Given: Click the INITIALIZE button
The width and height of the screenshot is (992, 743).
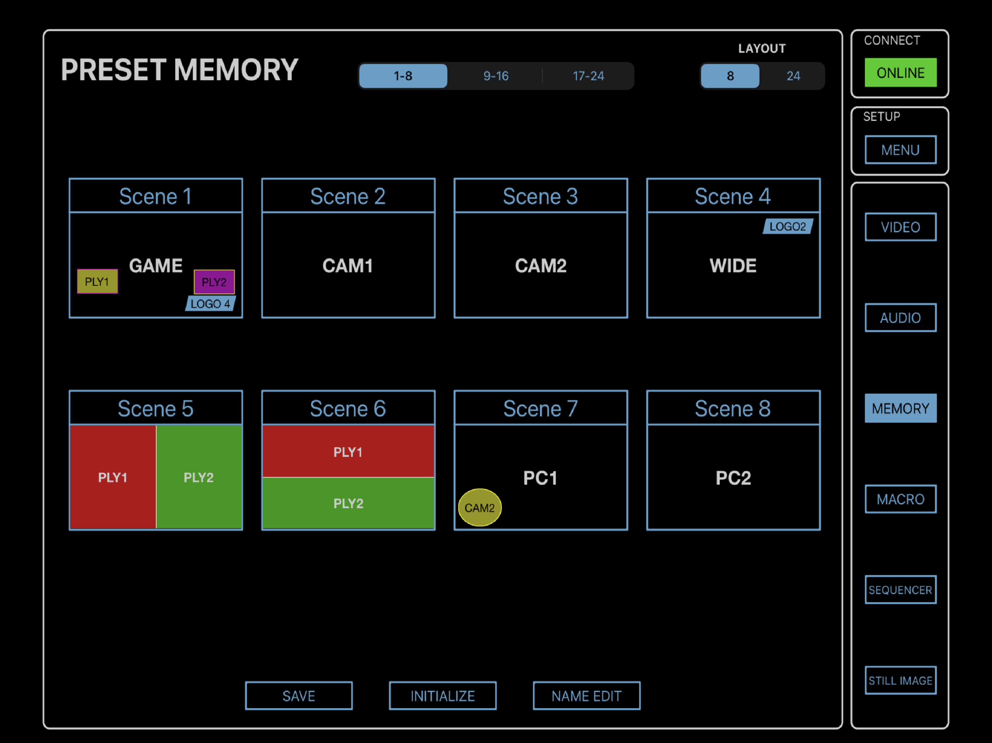Looking at the screenshot, I should coord(443,696).
